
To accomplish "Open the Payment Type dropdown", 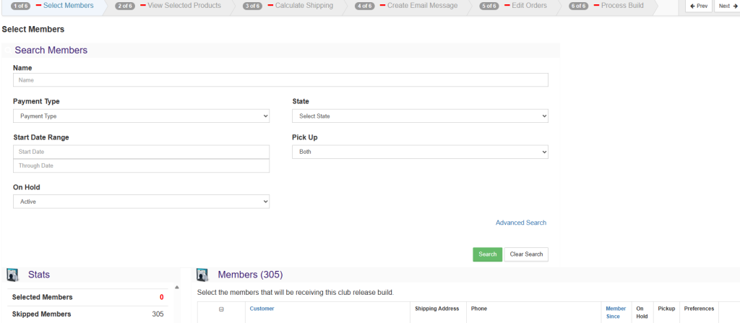I will (141, 116).
